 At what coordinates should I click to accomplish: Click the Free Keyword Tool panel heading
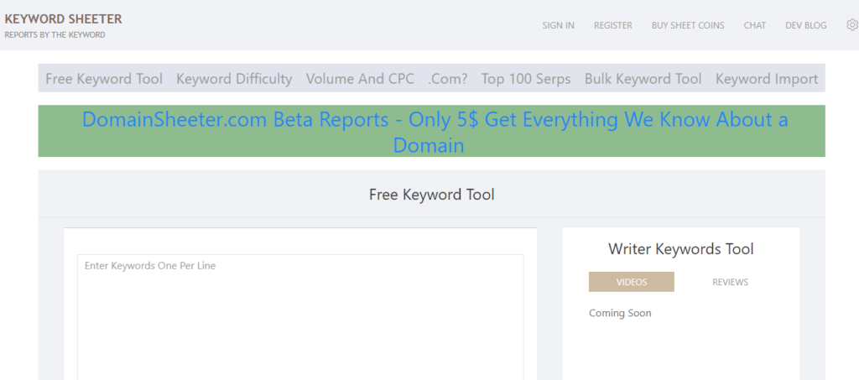point(432,195)
